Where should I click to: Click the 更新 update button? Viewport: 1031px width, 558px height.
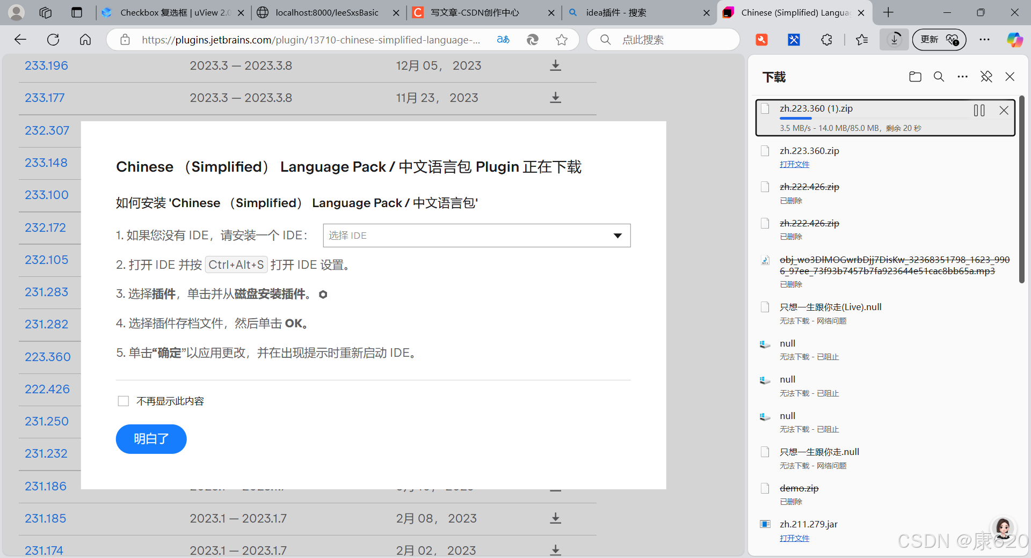click(x=939, y=39)
